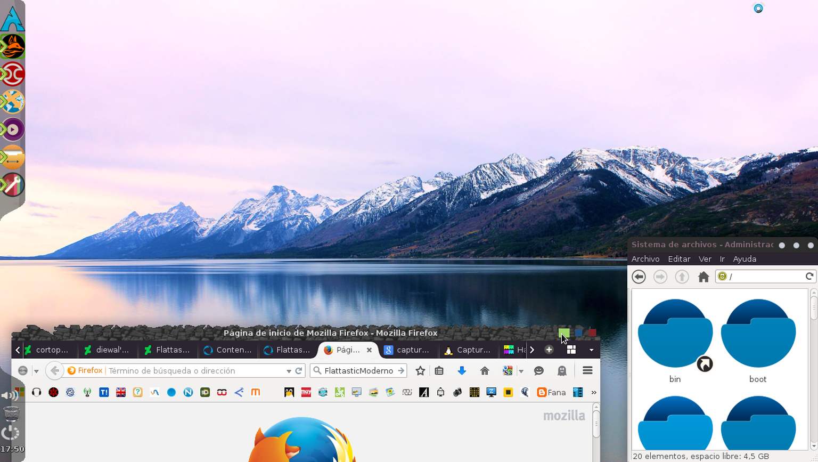This screenshot has height=462, width=818.
Task: Go to Firefox home page icon
Action: click(485, 370)
